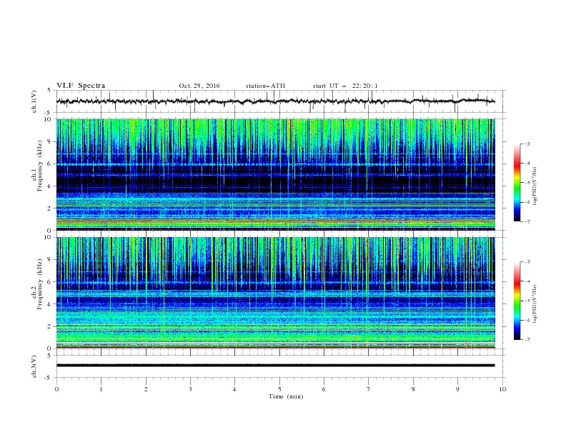Viewport: 566px width, 437px height.
Task: Click the "-6" label on ch.2 color scale
Action: click(527, 320)
